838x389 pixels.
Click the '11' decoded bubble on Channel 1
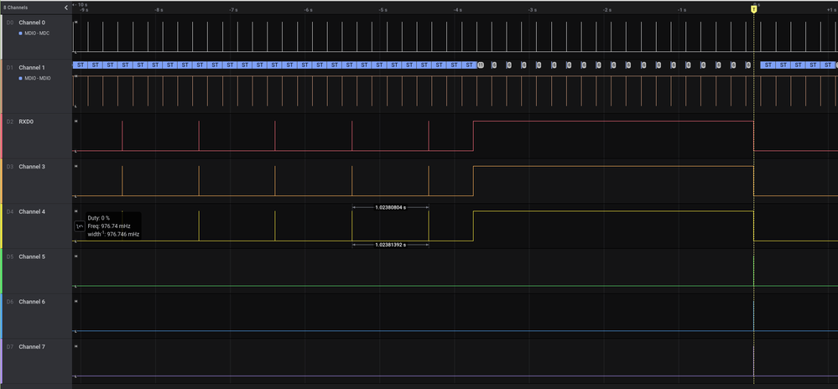tap(480, 65)
